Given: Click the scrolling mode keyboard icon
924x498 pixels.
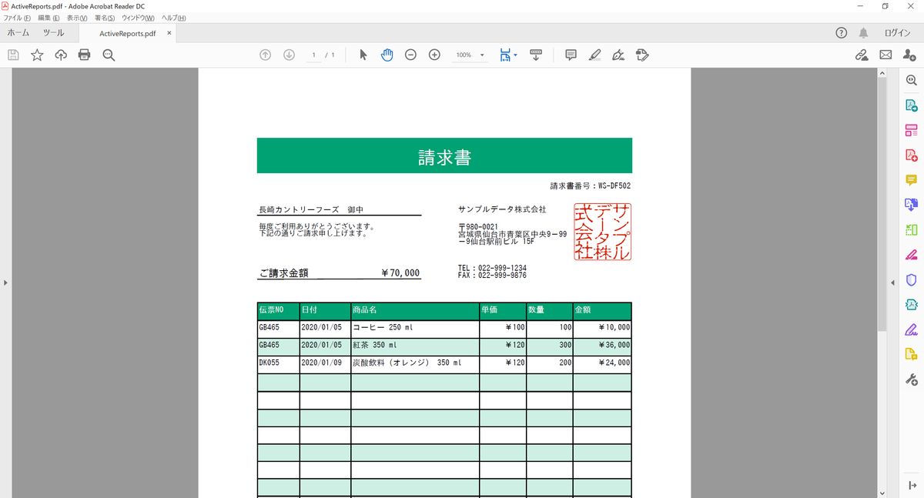Looking at the screenshot, I should [x=536, y=55].
